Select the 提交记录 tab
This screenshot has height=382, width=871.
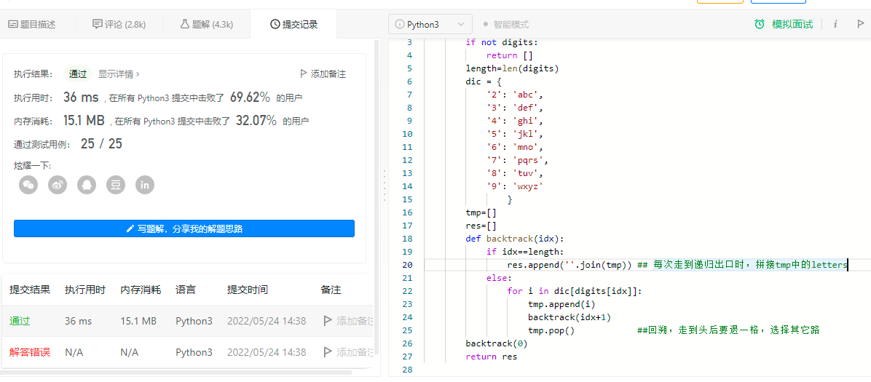pos(293,25)
